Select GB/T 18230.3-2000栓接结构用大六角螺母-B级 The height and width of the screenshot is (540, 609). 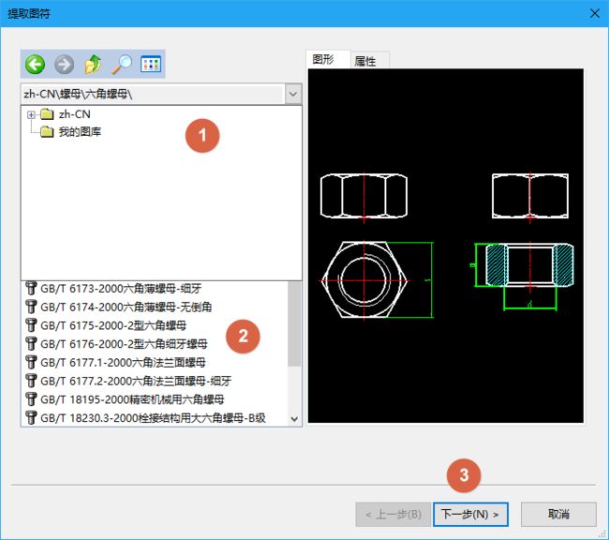(x=153, y=418)
